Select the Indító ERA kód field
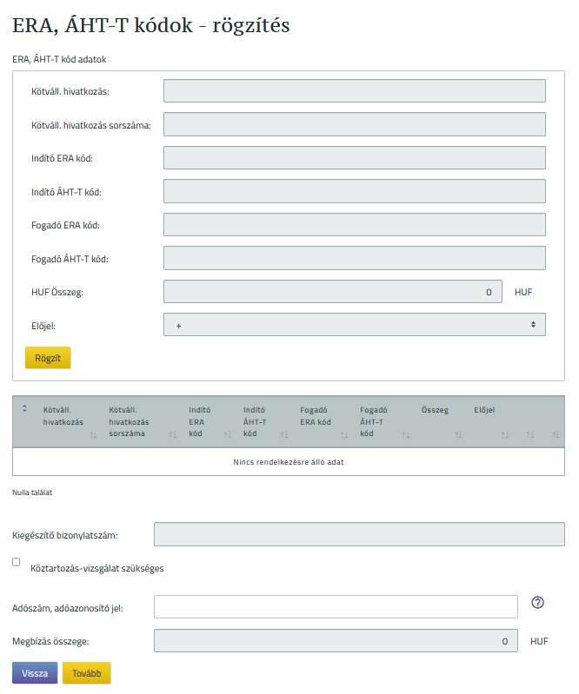 354,158
